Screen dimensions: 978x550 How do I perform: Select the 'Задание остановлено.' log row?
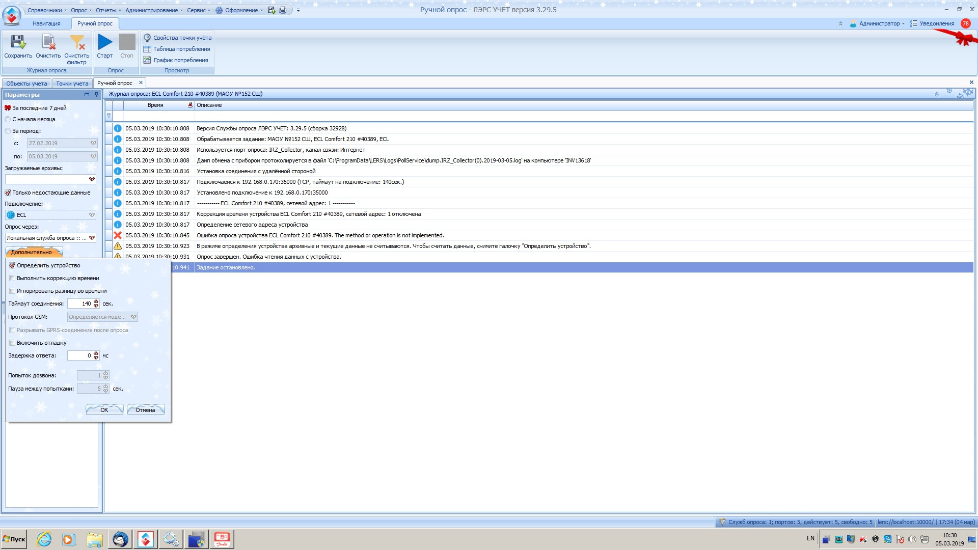(572, 267)
